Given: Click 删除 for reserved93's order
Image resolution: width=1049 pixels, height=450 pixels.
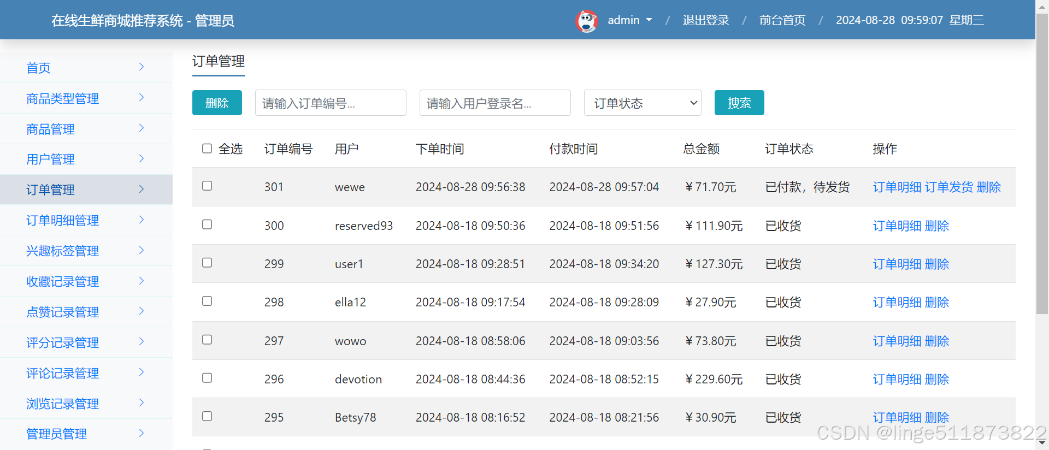Looking at the screenshot, I should tap(937, 226).
